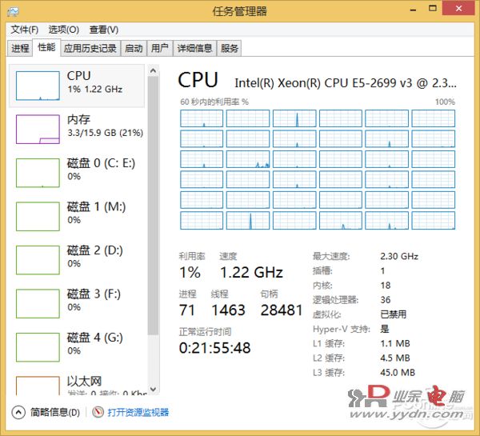480x436 pixels.
Task: Click the 简略信息(D) label
Action: click(x=55, y=412)
